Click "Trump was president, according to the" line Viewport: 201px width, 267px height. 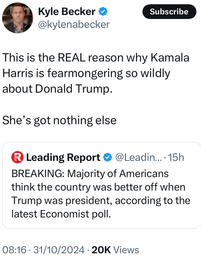(x=101, y=201)
